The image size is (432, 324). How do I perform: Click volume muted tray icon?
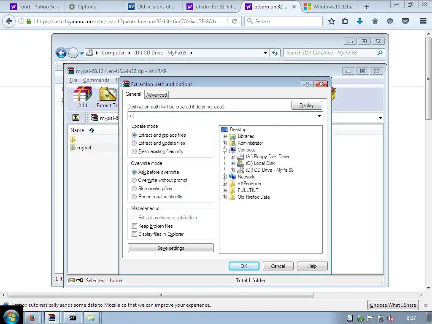pos(390,318)
